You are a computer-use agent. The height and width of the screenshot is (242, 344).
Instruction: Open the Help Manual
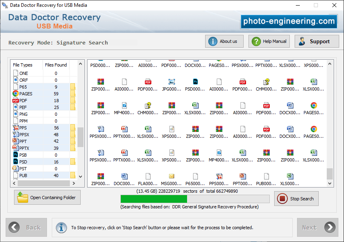(269, 41)
